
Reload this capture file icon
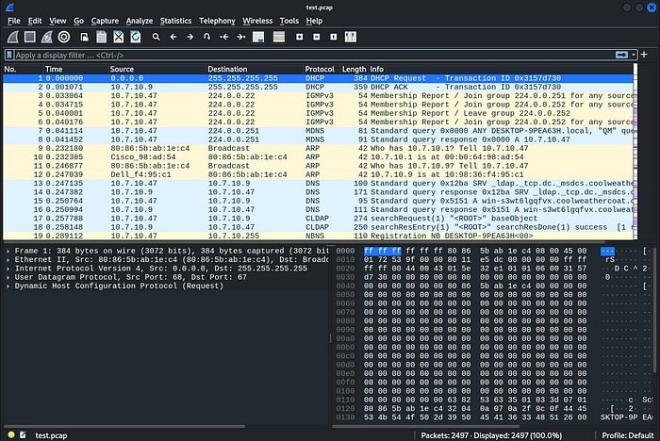coord(136,37)
